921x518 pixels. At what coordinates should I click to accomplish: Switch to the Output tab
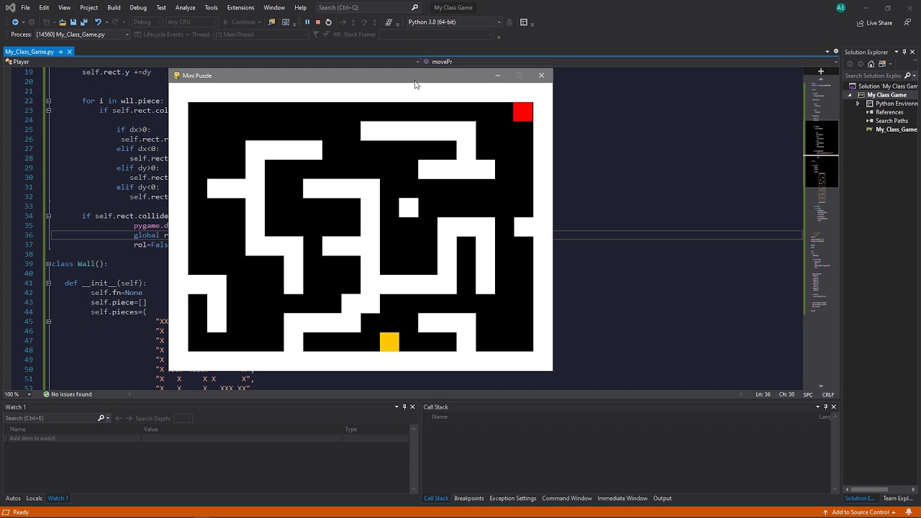(x=662, y=499)
